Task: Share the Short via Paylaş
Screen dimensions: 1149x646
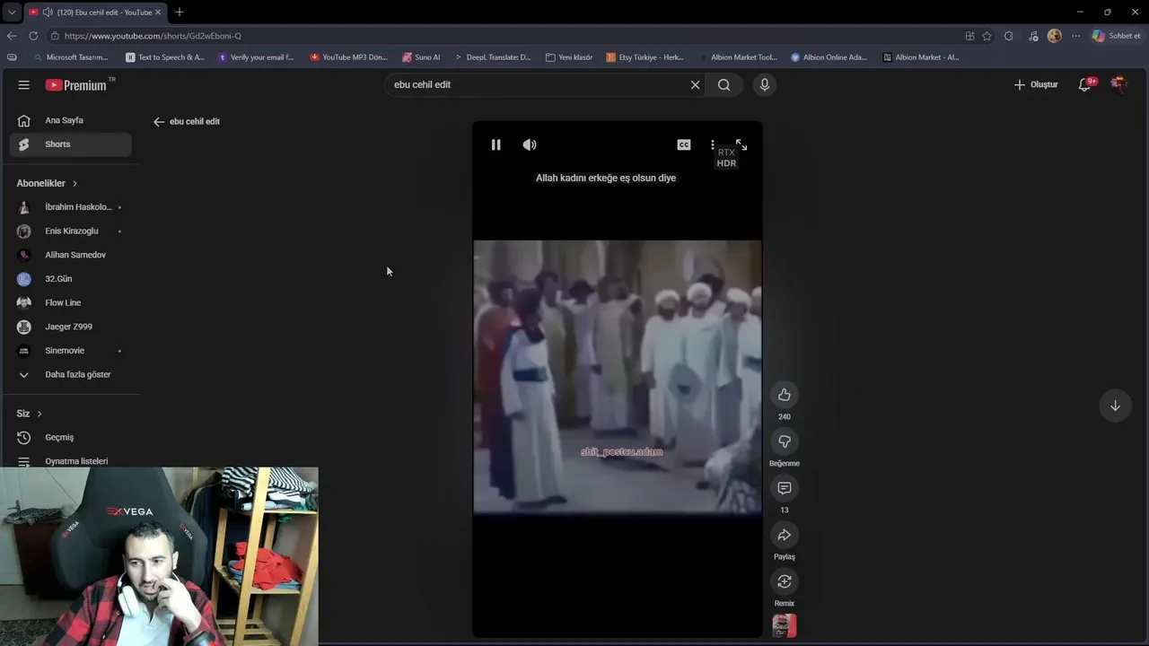Action: point(785,535)
